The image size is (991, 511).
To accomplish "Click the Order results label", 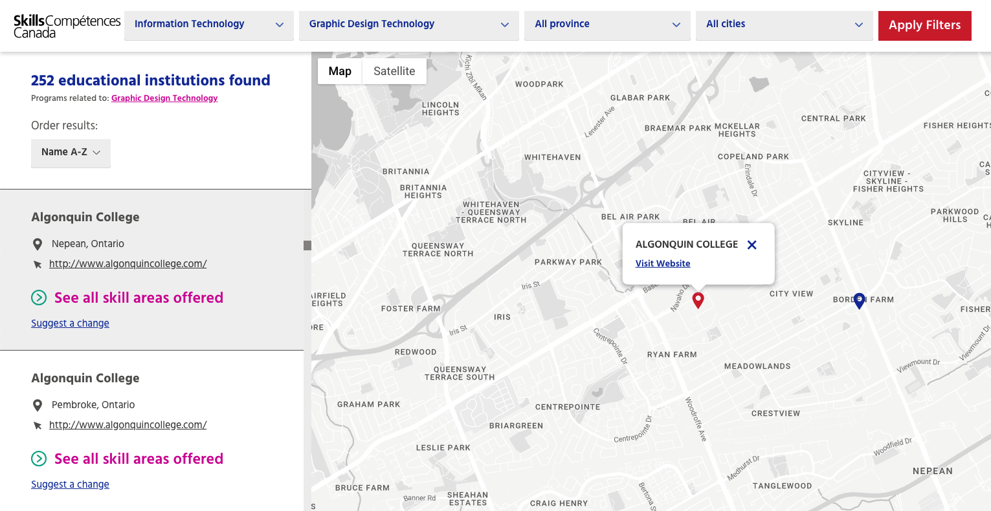I will 65,125.
